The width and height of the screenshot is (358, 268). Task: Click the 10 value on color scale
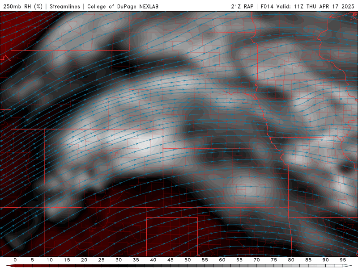pos(50,260)
